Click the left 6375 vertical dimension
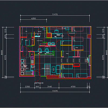The width and height of the screenshot is (108, 108). pyautogui.click(x=5, y=58)
